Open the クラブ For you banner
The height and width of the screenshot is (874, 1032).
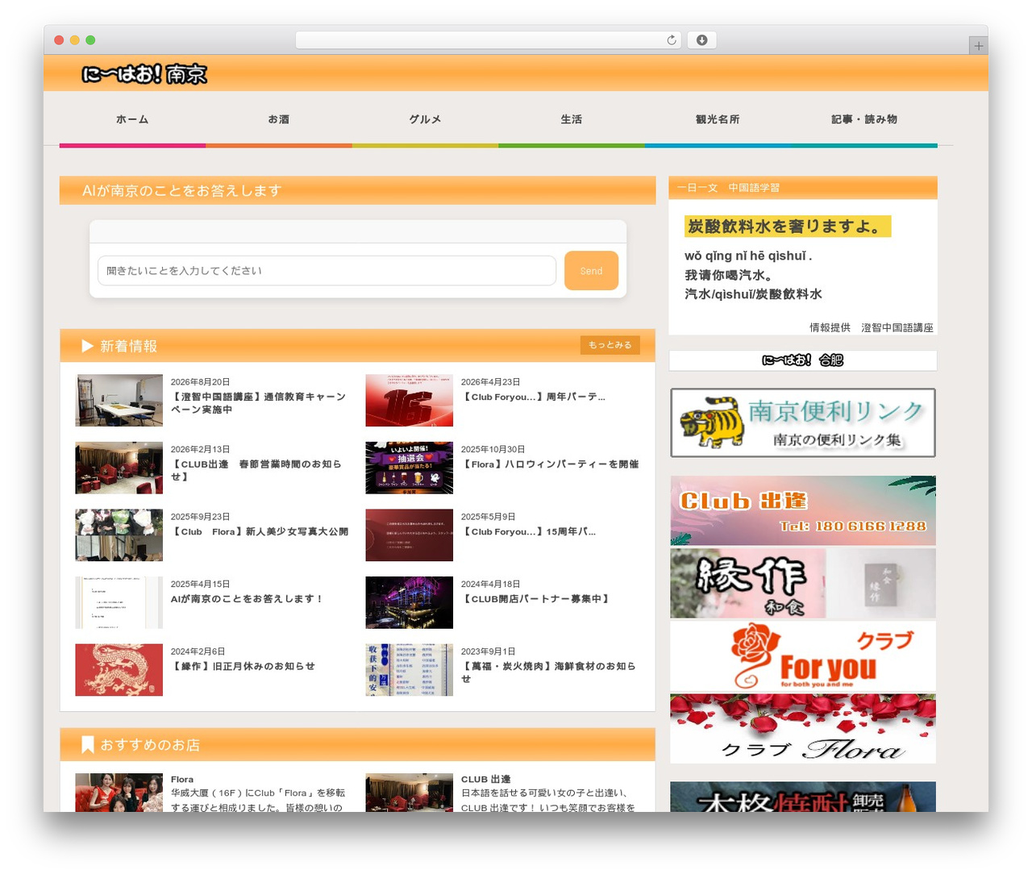click(803, 656)
